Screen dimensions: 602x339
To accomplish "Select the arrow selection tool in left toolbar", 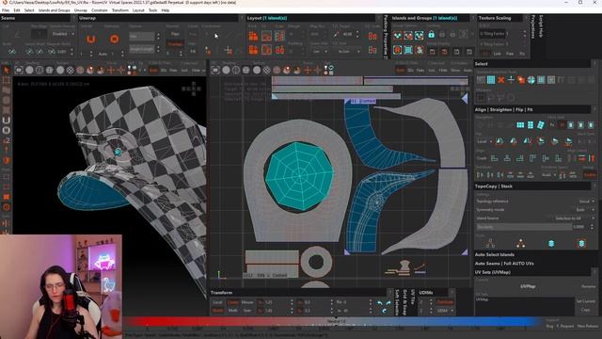I will (x=7, y=70).
